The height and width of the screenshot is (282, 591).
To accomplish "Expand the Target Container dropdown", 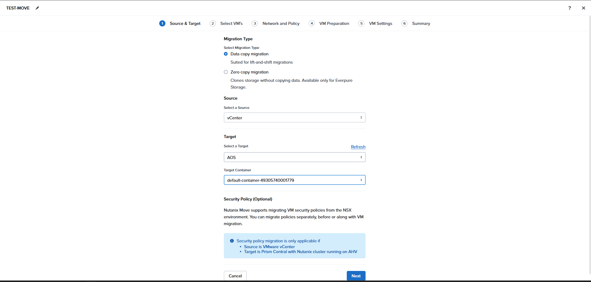I will click(294, 180).
